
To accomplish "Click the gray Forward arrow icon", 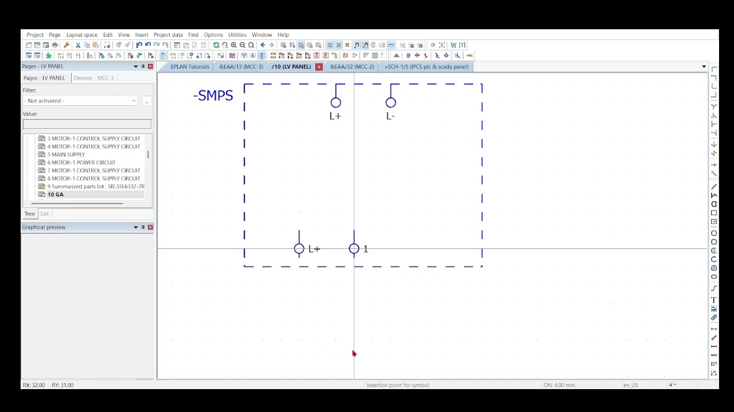I will [x=272, y=45].
